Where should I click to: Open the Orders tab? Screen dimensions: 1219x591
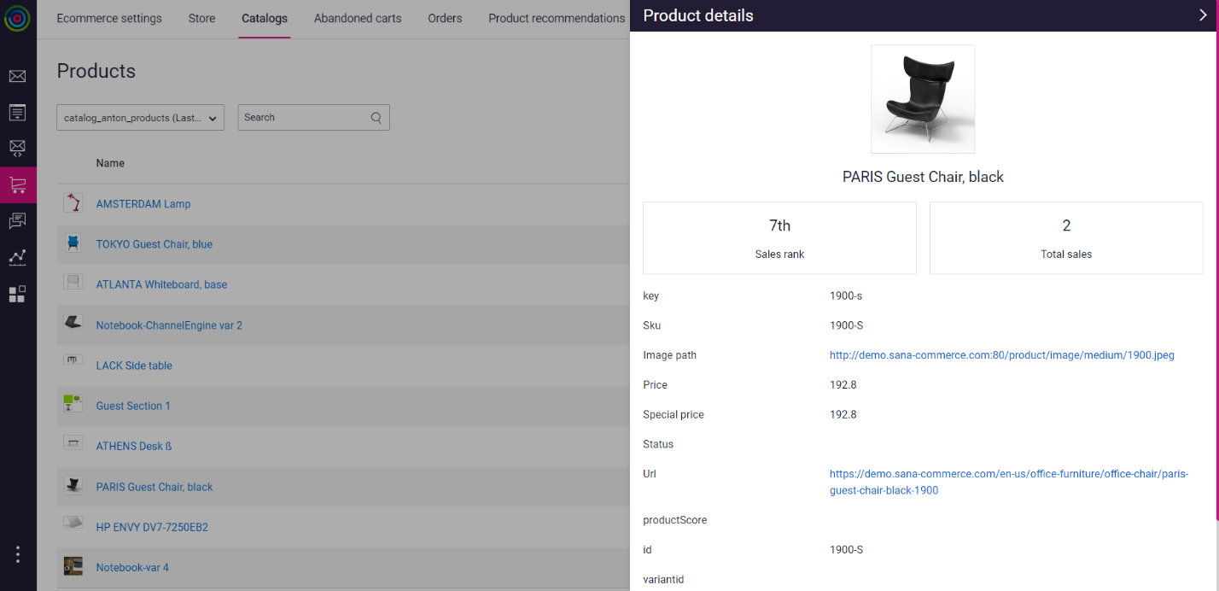coord(444,18)
